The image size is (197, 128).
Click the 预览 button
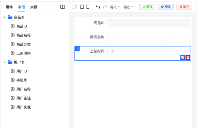point(165,7)
